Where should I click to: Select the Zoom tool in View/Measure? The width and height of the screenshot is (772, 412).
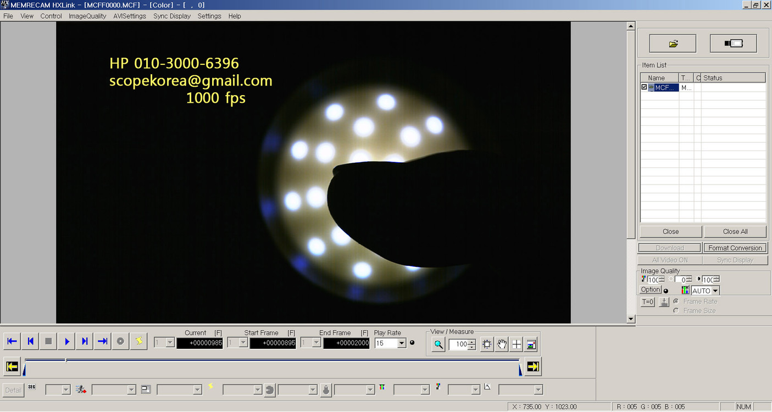[x=437, y=344]
